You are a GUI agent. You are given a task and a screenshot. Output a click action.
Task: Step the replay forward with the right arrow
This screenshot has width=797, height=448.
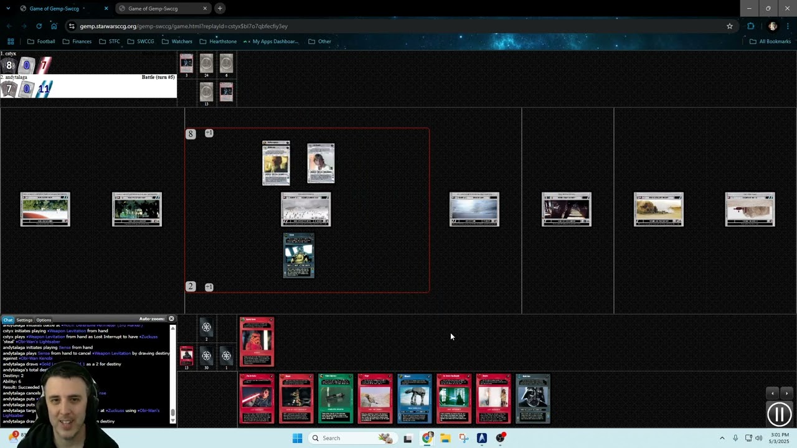(786, 393)
